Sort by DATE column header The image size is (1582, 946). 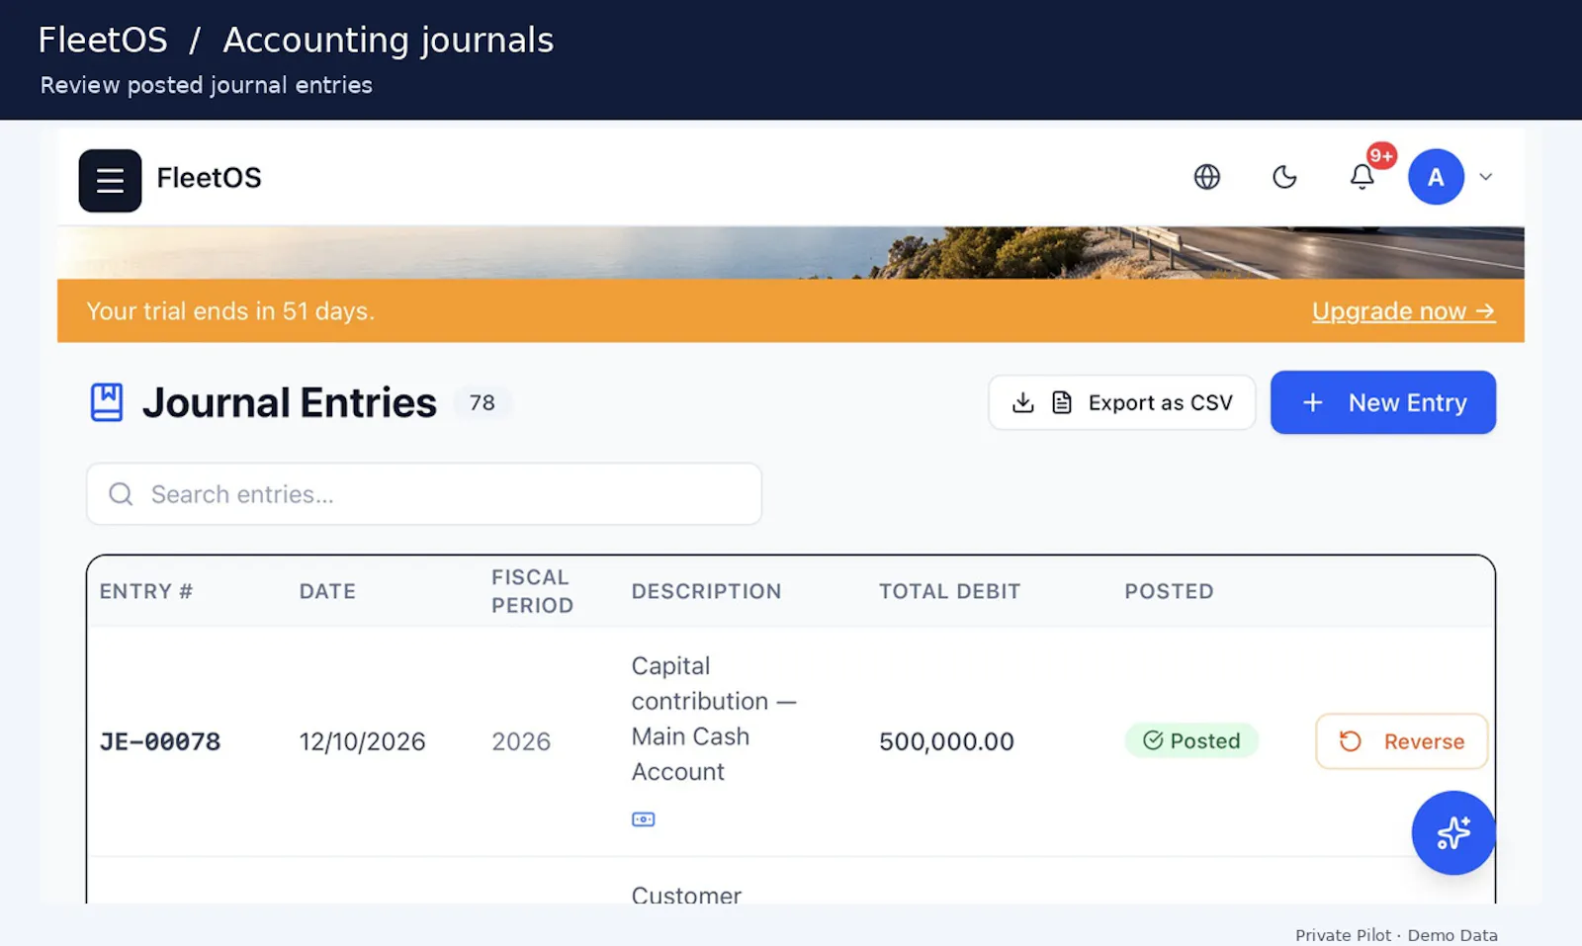(x=327, y=591)
